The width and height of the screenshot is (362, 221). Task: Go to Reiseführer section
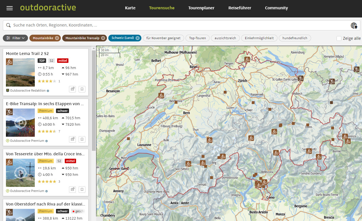(240, 8)
